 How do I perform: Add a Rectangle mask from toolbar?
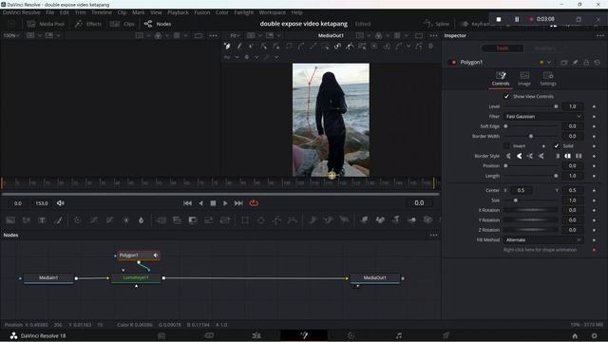pos(245,220)
